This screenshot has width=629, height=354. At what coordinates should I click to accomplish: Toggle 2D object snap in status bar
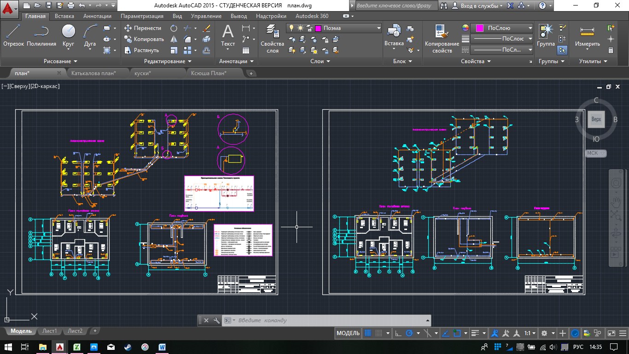(457, 333)
